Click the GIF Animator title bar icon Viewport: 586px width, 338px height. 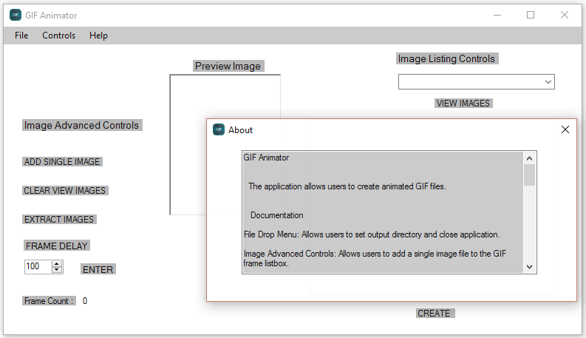(16, 15)
